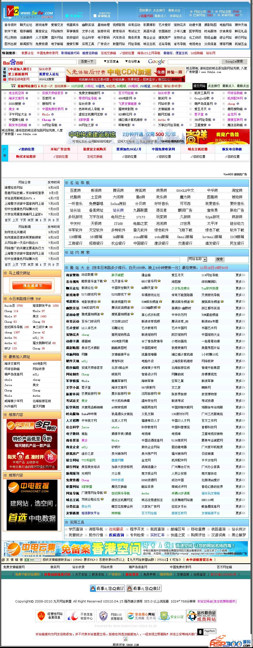Open the 不良信息举报中心 badge
The image size is (253, 648).
[x=81, y=616]
